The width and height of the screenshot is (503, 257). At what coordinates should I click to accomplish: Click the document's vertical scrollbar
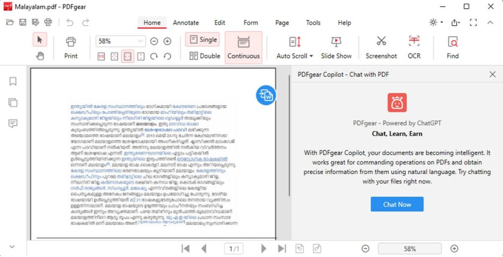(x=290, y=135)
